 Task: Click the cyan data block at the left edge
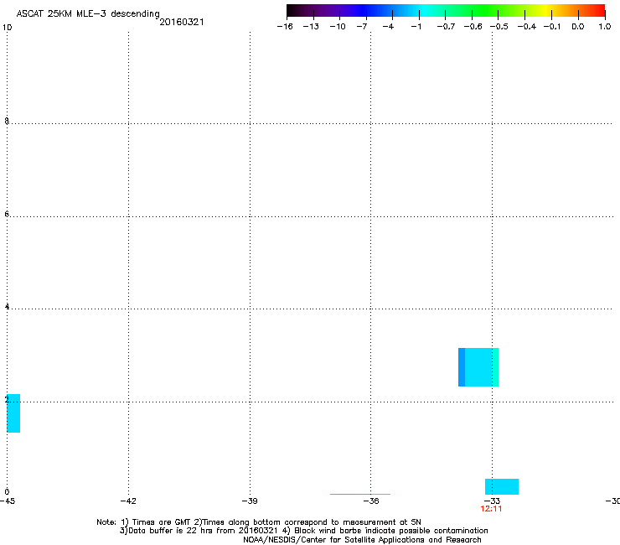[x=13, y=413]
